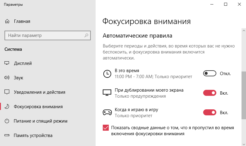
Task: Go to 'Уведомления и действия'
Action: pyautogui.click(x=39, y=92)
